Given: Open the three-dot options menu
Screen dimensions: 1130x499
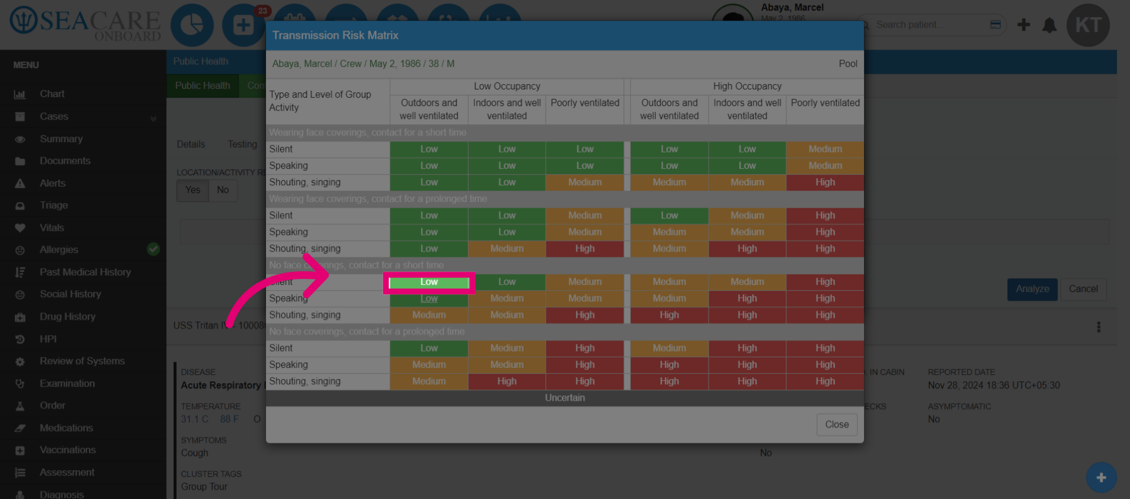Looking at the screenshot, I should coord(1098,327).
